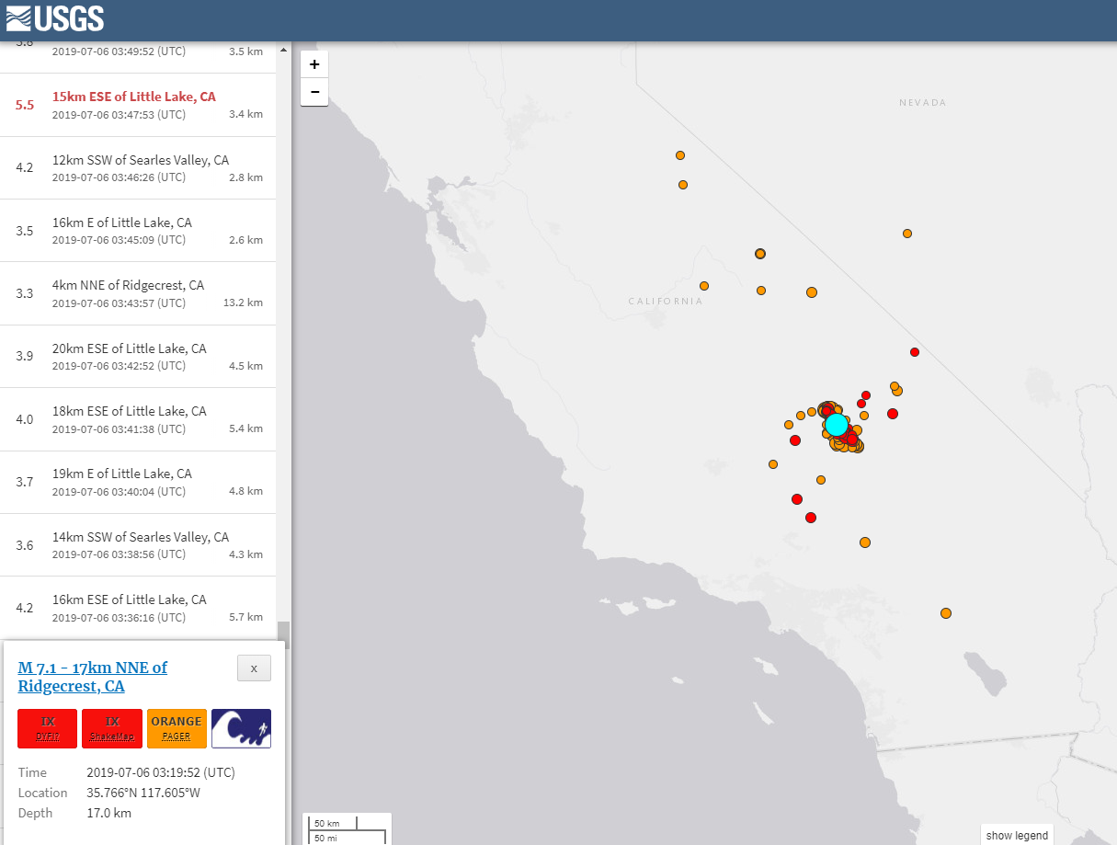This screenshot has height=845, width=1117.
Task: Open M 7.1 17km NNE of Ridgecrest link
Action: [92, 677]
